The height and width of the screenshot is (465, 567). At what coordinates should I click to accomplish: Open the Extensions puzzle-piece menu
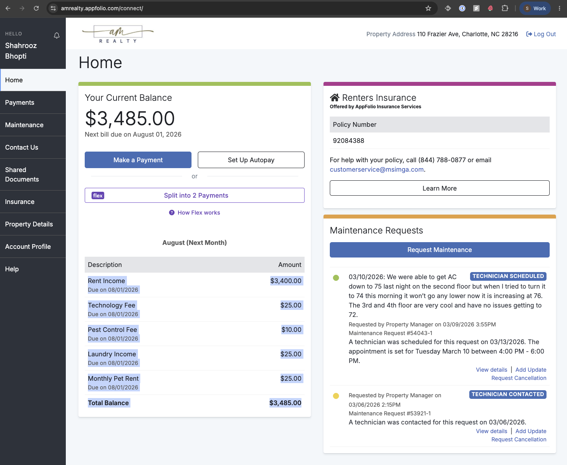click(505, 8)
